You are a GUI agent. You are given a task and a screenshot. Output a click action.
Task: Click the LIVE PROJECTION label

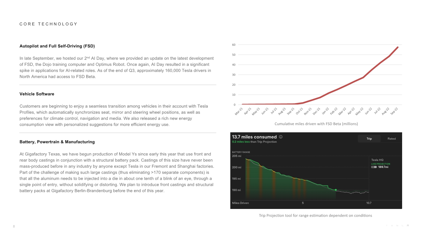click(x=381, y=164)
